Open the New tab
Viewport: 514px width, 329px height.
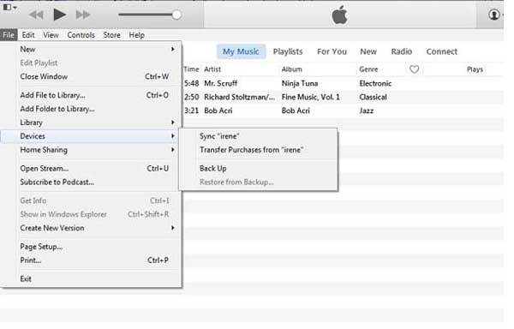[x=368, y=51]
